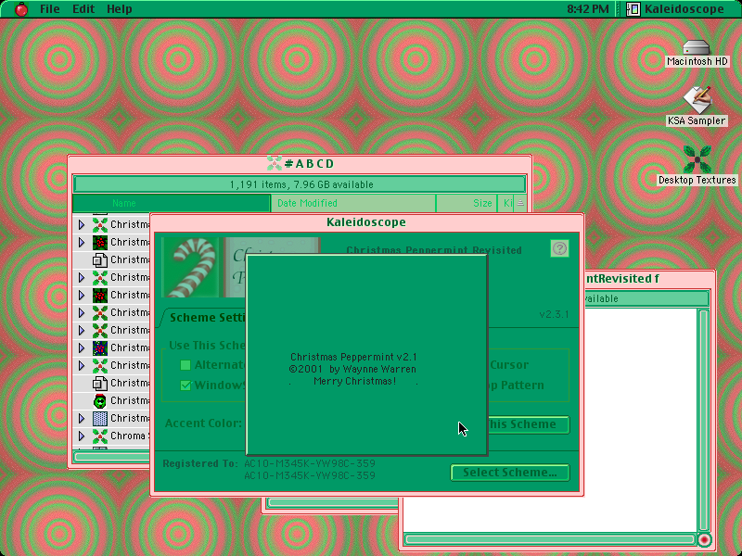Open the Edit menu
The width and height of the screenshot is (742, 556).
83,9
